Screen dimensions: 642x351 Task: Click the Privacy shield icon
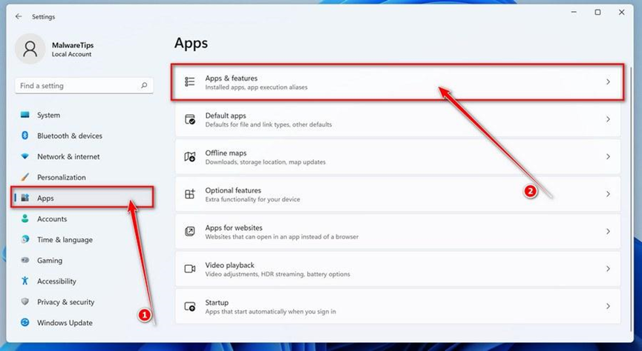click(x=25, y=301)
